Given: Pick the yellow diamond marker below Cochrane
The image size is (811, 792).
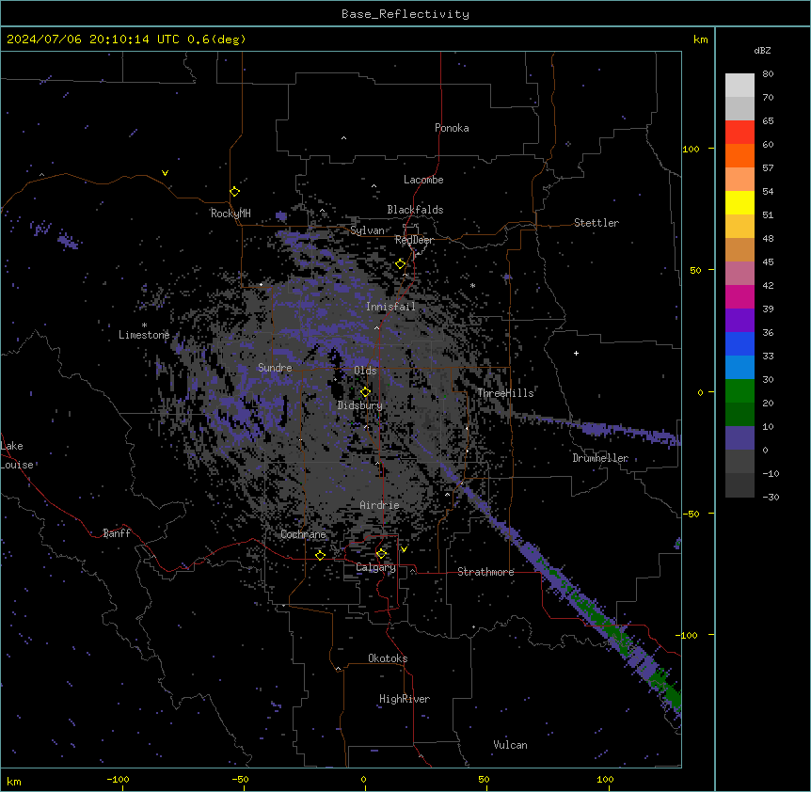Looking at the screenshot, I should 320,555.
